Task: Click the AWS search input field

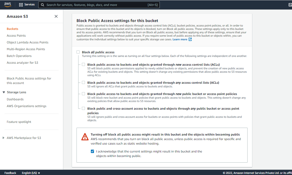Action: pyautogui.click(x=96, y=5)
